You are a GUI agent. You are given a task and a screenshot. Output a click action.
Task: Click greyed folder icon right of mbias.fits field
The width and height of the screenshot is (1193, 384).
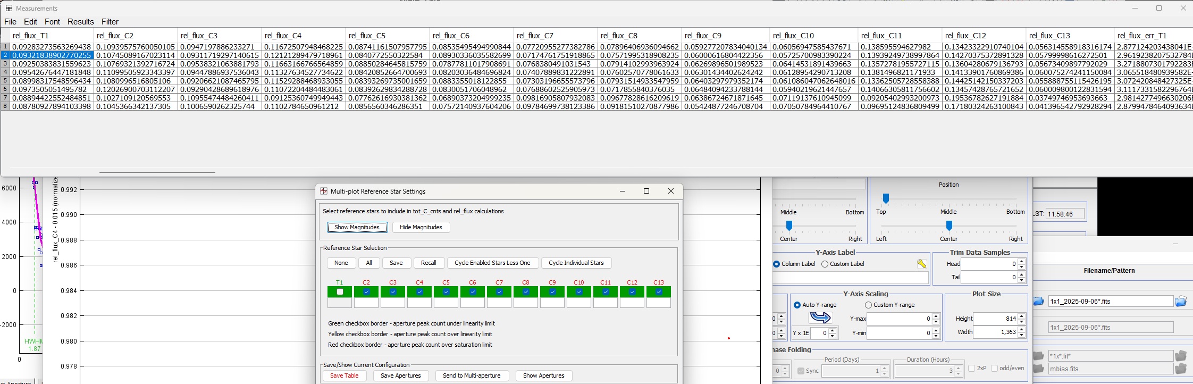point(1181,369)
